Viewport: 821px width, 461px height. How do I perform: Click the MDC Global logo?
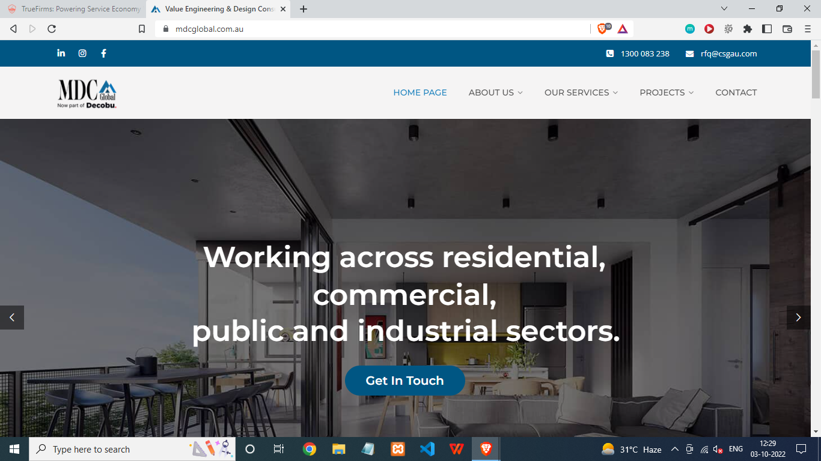coord(87,94)
